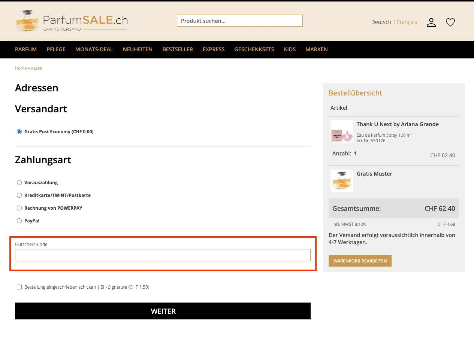Enable registered shipping SI - Signature checkbox
The height and width of the screenshot is (337, 474).
[19, 287]
